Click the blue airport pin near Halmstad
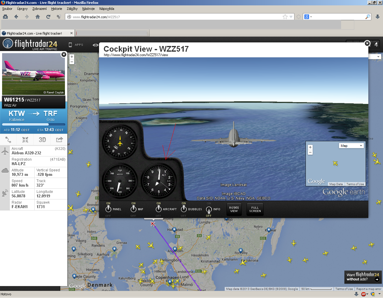The height and width of the screenshot is (298, 383). click(174, 230)
